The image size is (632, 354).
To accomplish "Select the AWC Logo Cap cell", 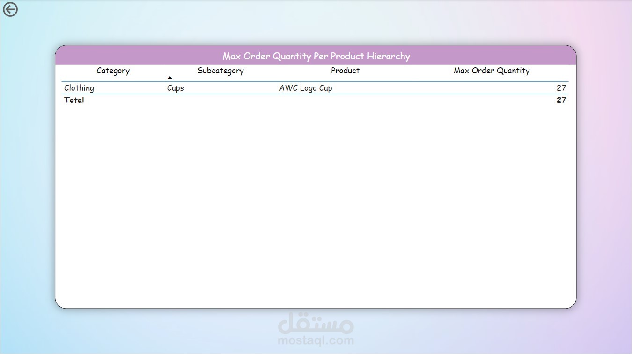I will (306, 88).
